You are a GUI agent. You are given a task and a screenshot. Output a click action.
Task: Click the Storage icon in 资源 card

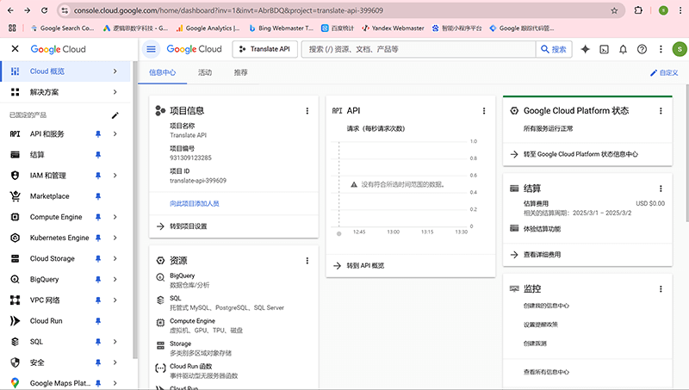pos(160,345)
